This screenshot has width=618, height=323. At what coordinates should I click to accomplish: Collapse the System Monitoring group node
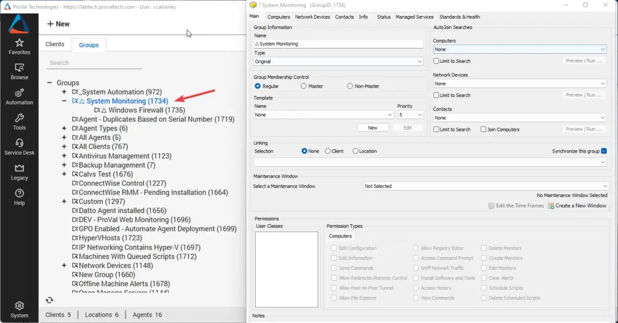(64, 101)
